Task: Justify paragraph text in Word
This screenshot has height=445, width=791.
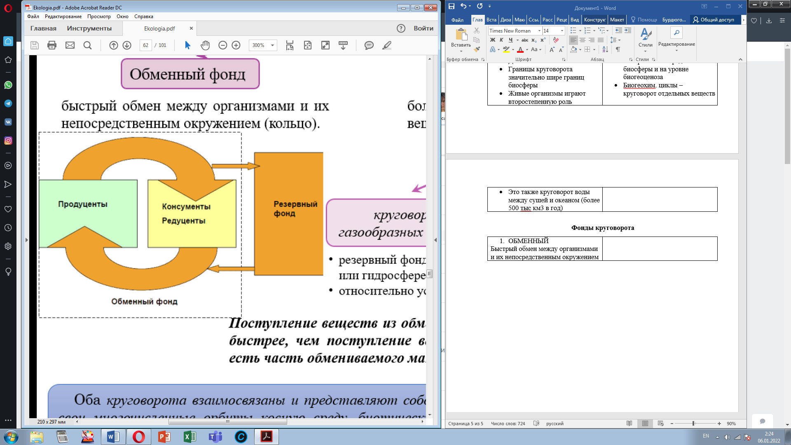Action: tap(601, 40)
